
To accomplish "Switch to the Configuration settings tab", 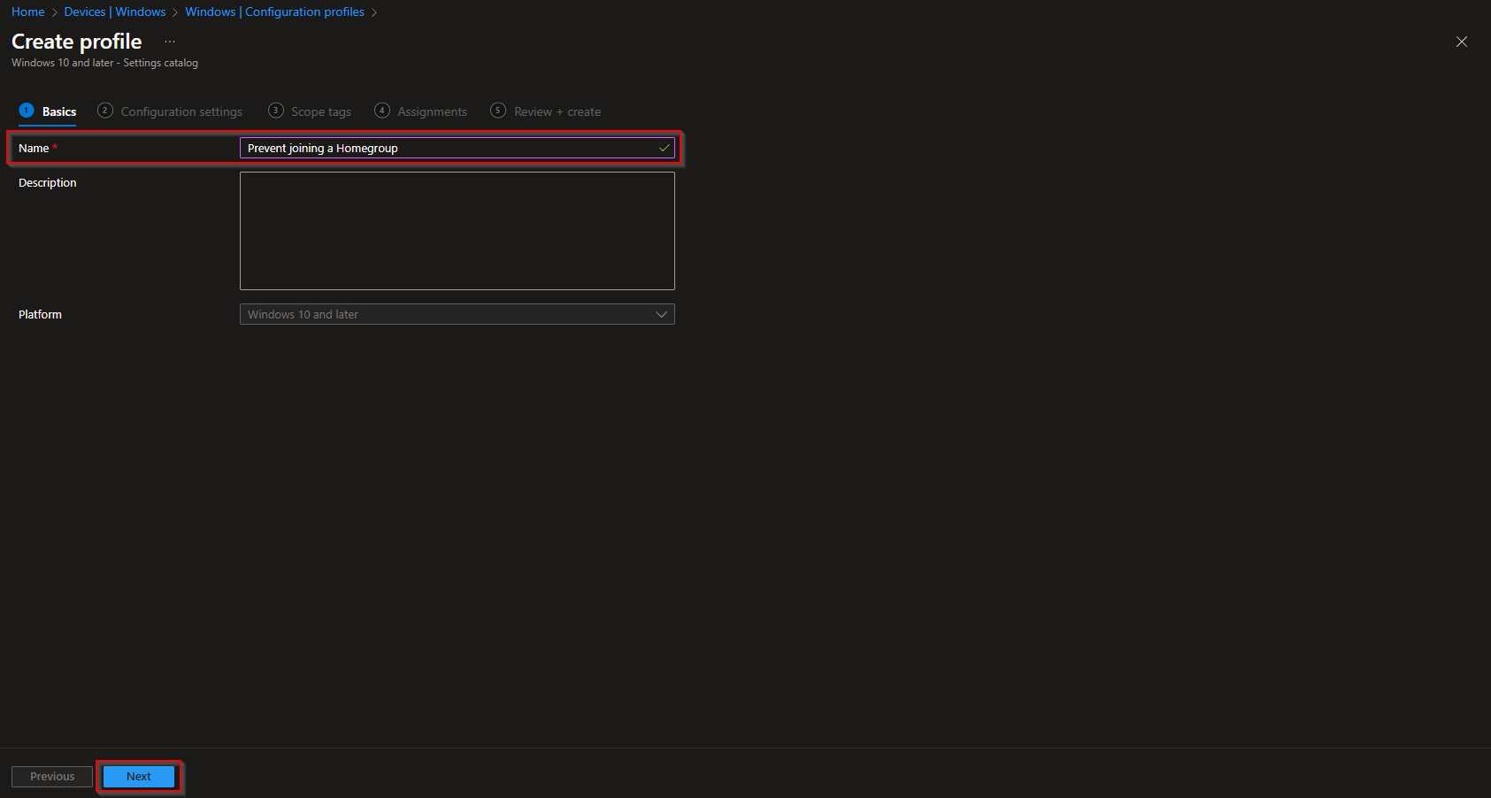I will coord(181,111).
